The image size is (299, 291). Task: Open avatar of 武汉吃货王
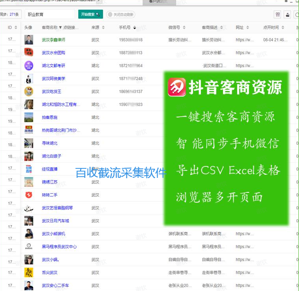(29, 91)
